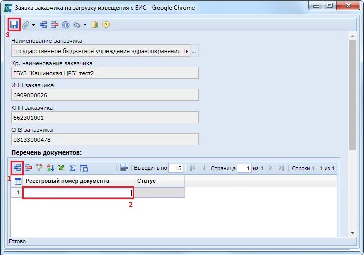Click the Готово status bar text
This screenshot has height=255, width=364.
coord(17,241)
